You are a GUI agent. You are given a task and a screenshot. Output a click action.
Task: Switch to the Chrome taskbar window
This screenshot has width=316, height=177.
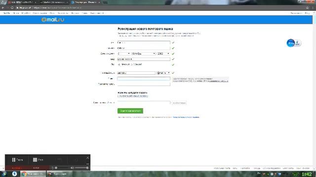pos(33,174)
